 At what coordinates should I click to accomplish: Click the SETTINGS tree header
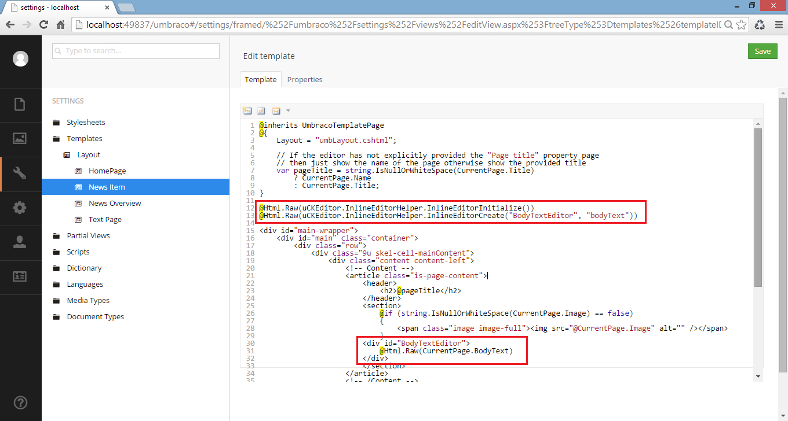tap(68, 101)
